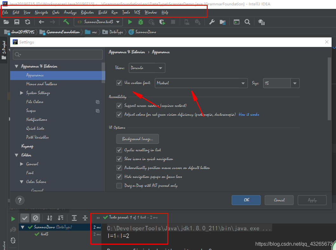The width and height of the screenshot is (336, 250).
Task: Open ScannerDemo.test3 run configuration dropdown
Action: (98, 22)
